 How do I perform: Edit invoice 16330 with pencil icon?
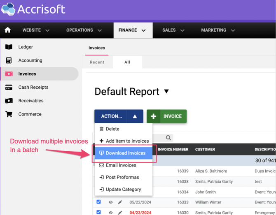point(120,213)
